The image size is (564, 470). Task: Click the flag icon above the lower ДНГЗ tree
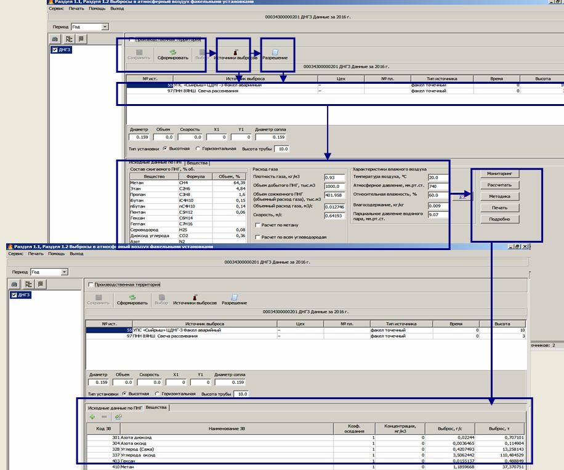click(x=39, y=284)
